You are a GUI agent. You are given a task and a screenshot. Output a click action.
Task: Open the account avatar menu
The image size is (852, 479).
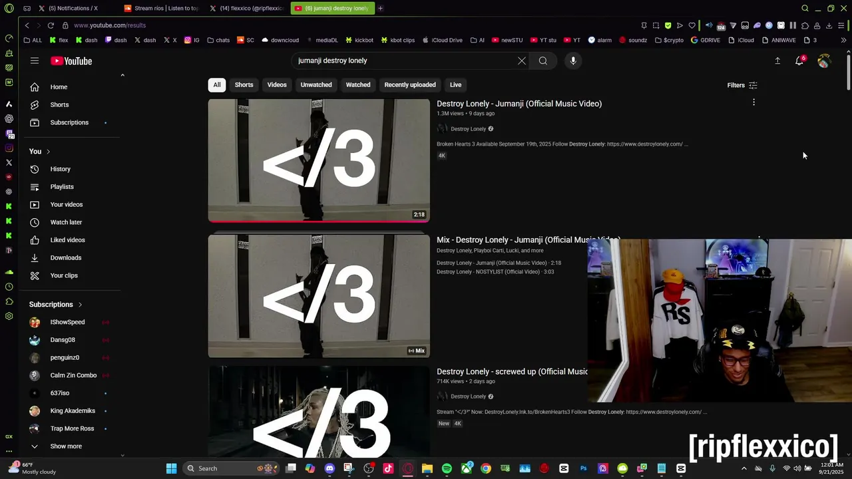824,61
